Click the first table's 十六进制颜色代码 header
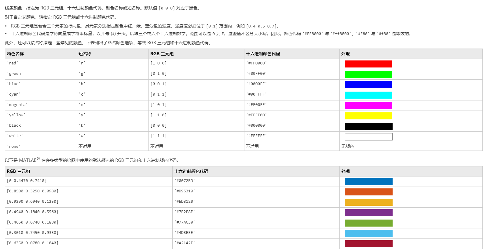The width and height of the screenshot is (487, 251). point(292,54)
